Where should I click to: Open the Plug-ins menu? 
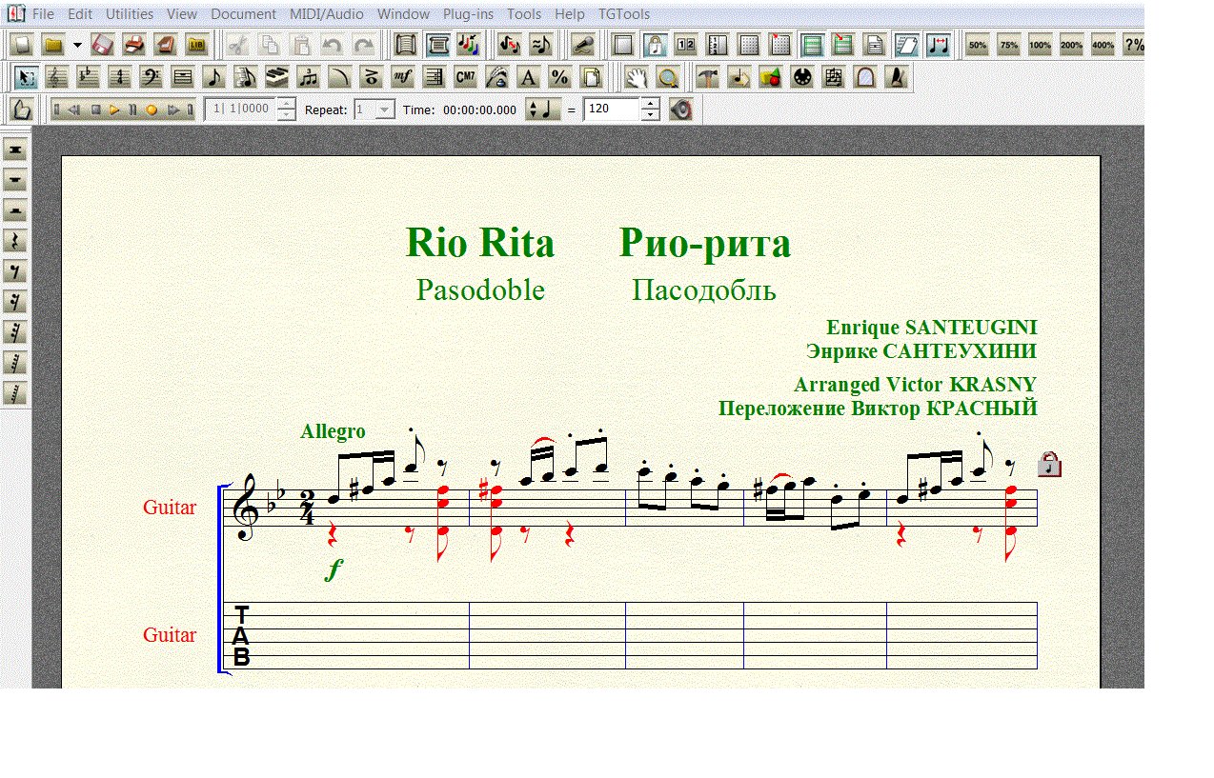tap(468, 14)
